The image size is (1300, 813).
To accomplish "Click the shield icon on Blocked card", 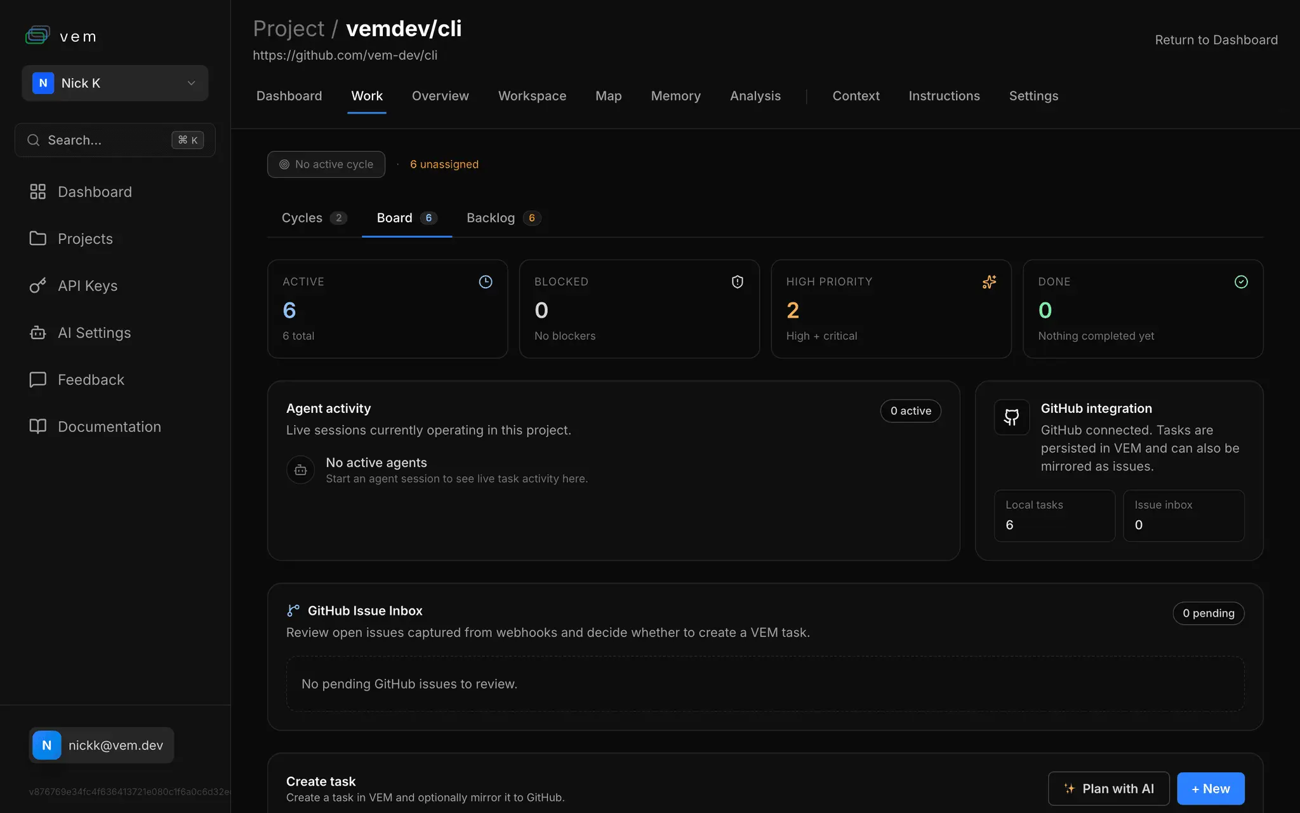I will point(738,281).
